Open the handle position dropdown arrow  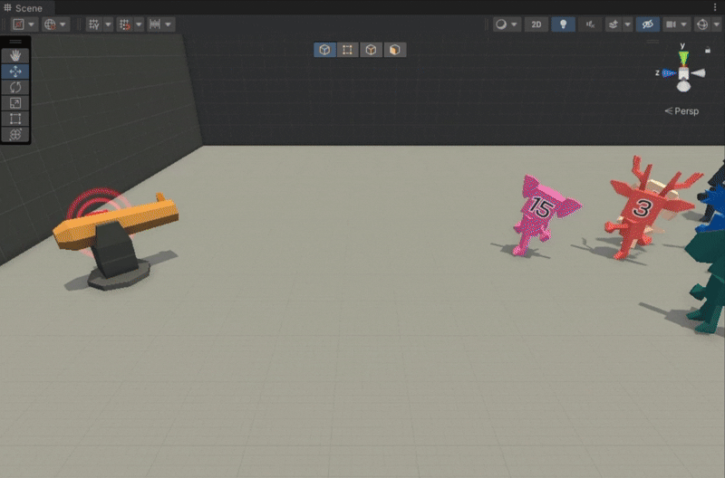32,24
